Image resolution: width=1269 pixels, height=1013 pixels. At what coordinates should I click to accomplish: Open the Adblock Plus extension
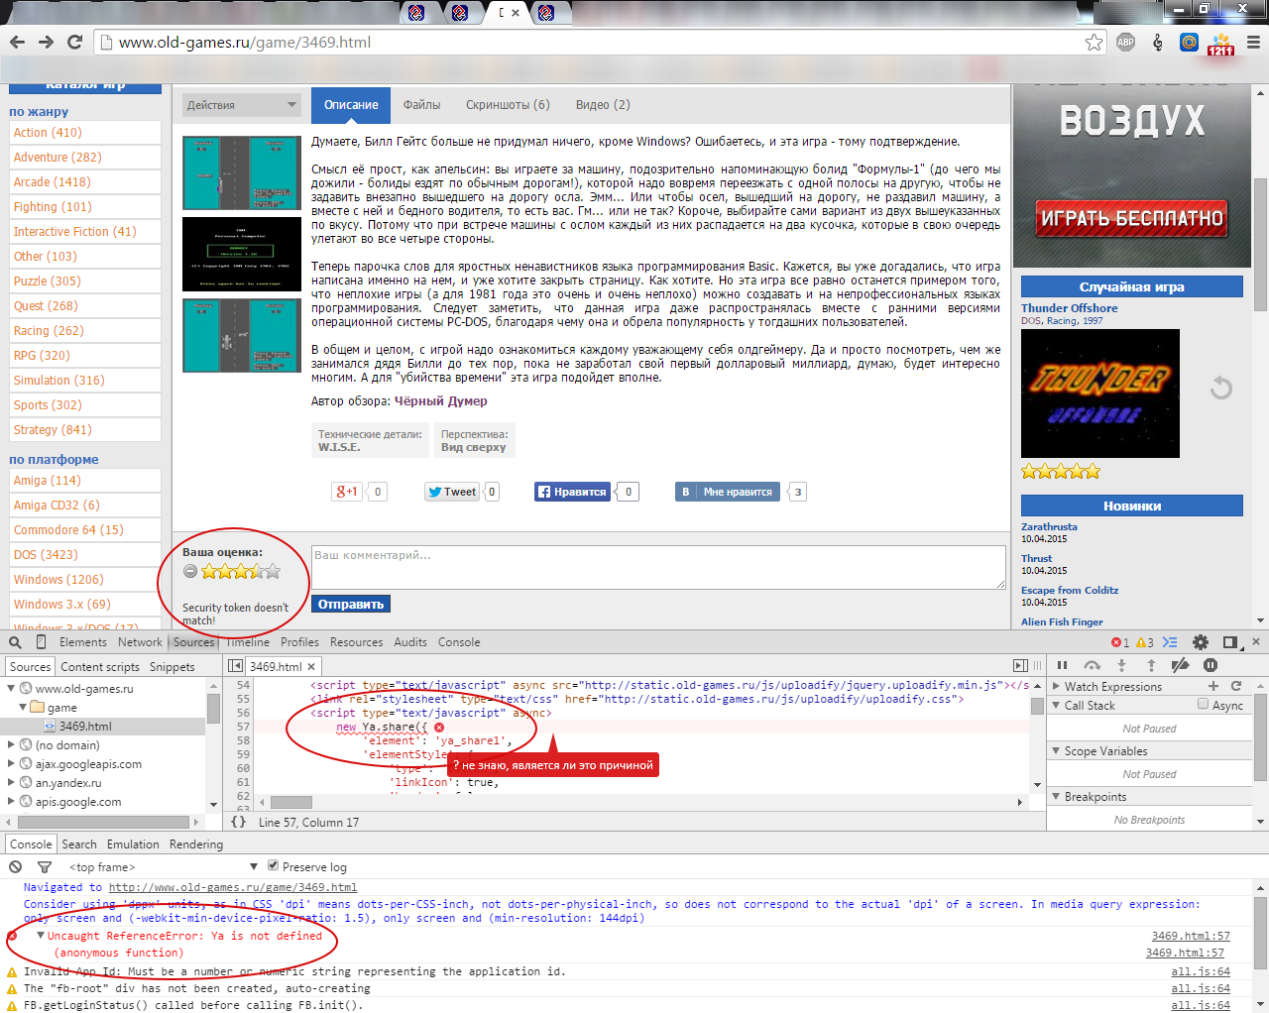point(1125,42)
